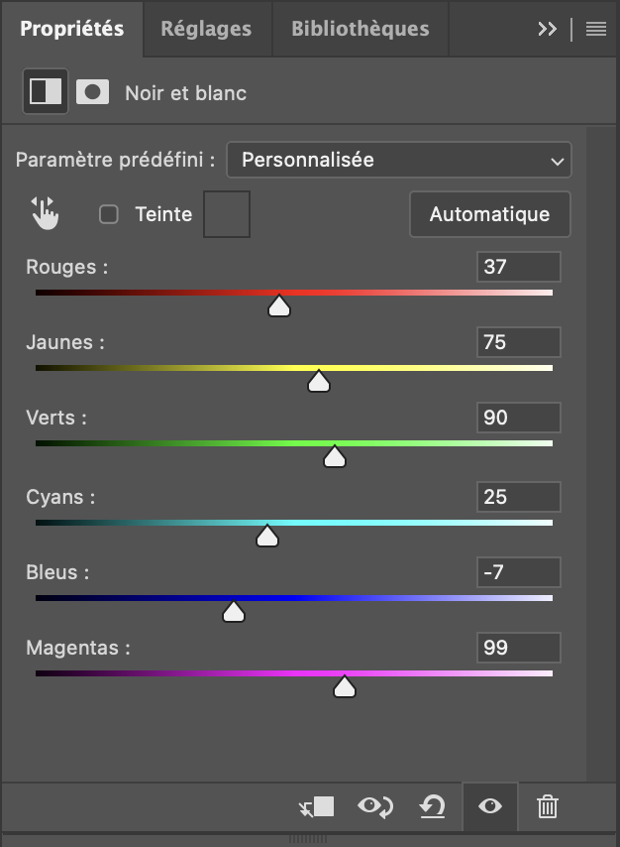Screen dimensions: 620x847
Task: Click the adjustment layer properties icon
Action: (46, 92)
